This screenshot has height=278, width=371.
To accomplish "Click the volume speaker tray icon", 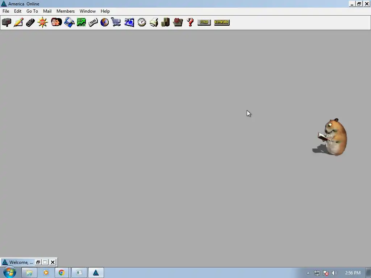I will (334, 273).
